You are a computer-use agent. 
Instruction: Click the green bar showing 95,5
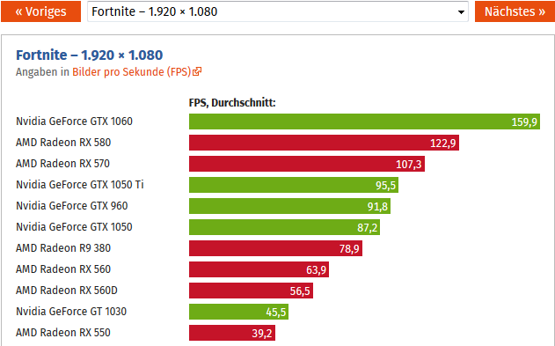294,185
